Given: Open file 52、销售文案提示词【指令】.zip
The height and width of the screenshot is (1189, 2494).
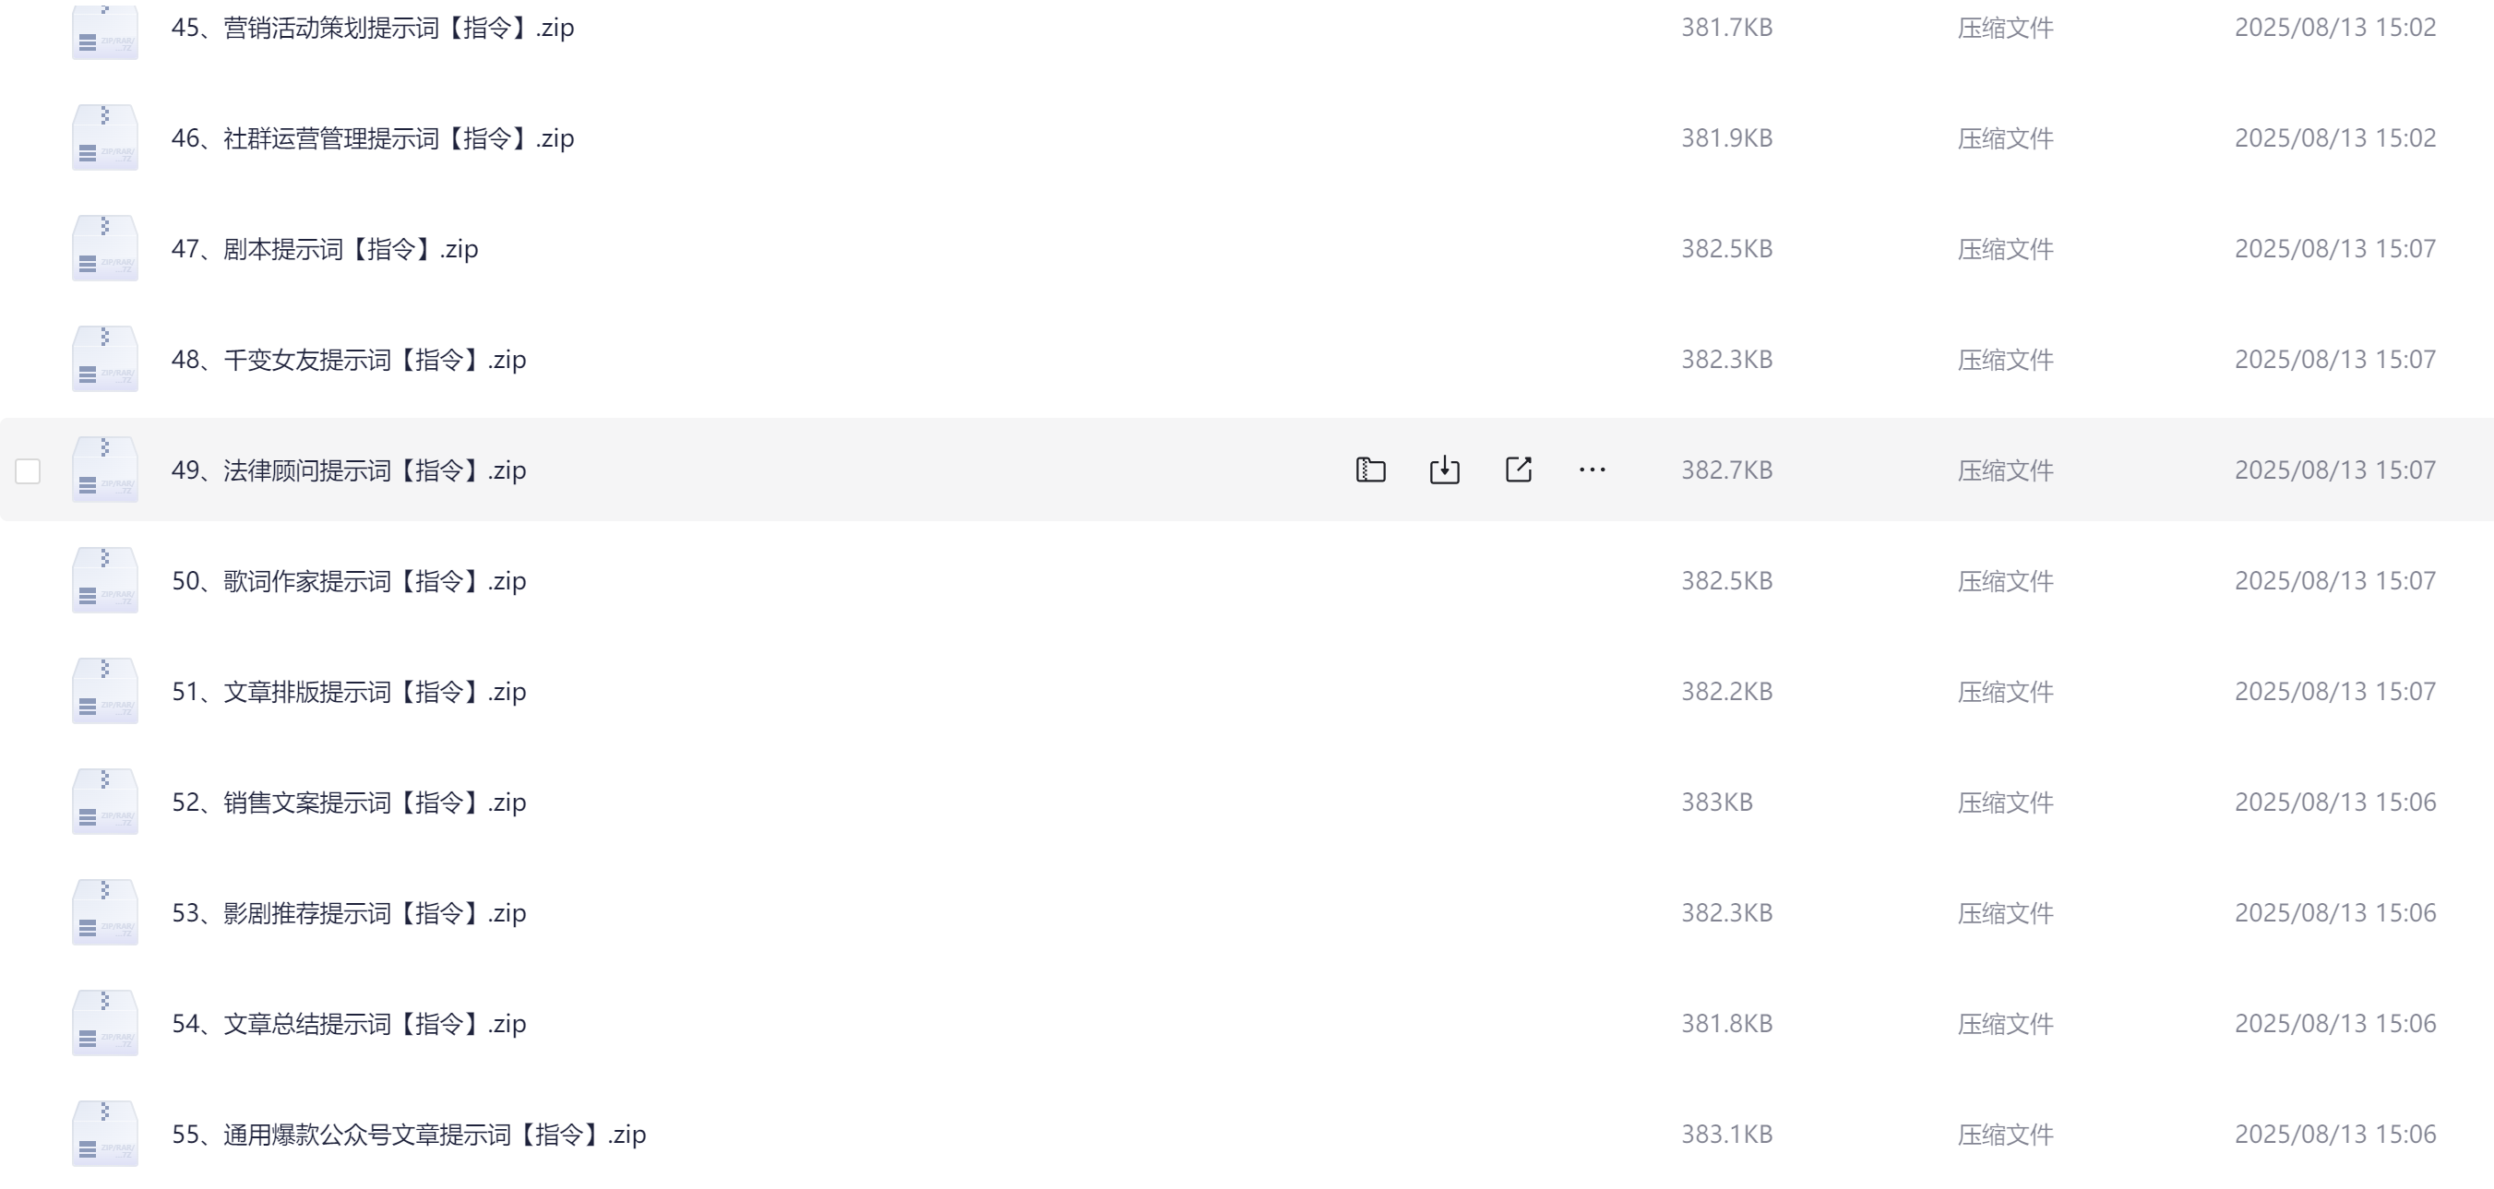Looking at the screenshot, I should [x=349, y=802].
